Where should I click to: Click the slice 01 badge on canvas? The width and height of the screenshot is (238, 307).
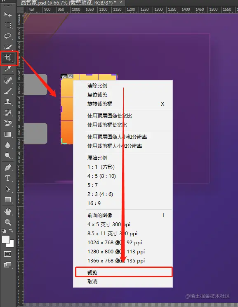[x=64, y=76]
